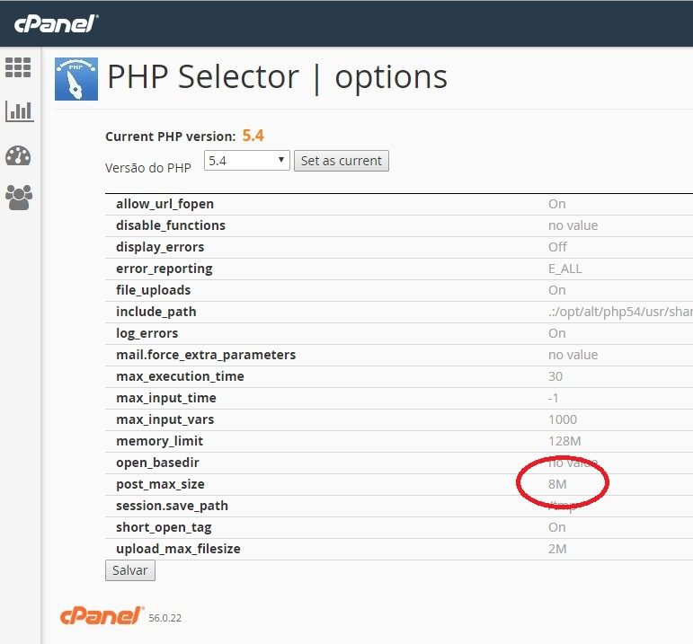Viewport: 693px width, 644px height.
Task: Toggle the display_errors Off value
Action: [x=557, y=247]
